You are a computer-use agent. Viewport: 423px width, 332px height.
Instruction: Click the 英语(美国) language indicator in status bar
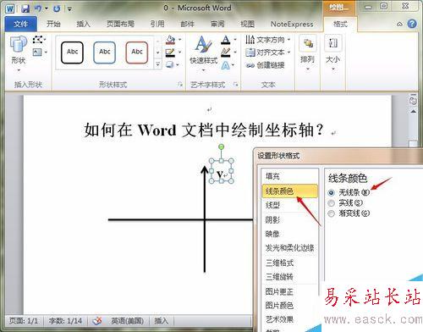127,321
